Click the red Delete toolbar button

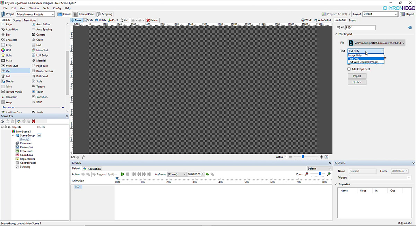152,20
